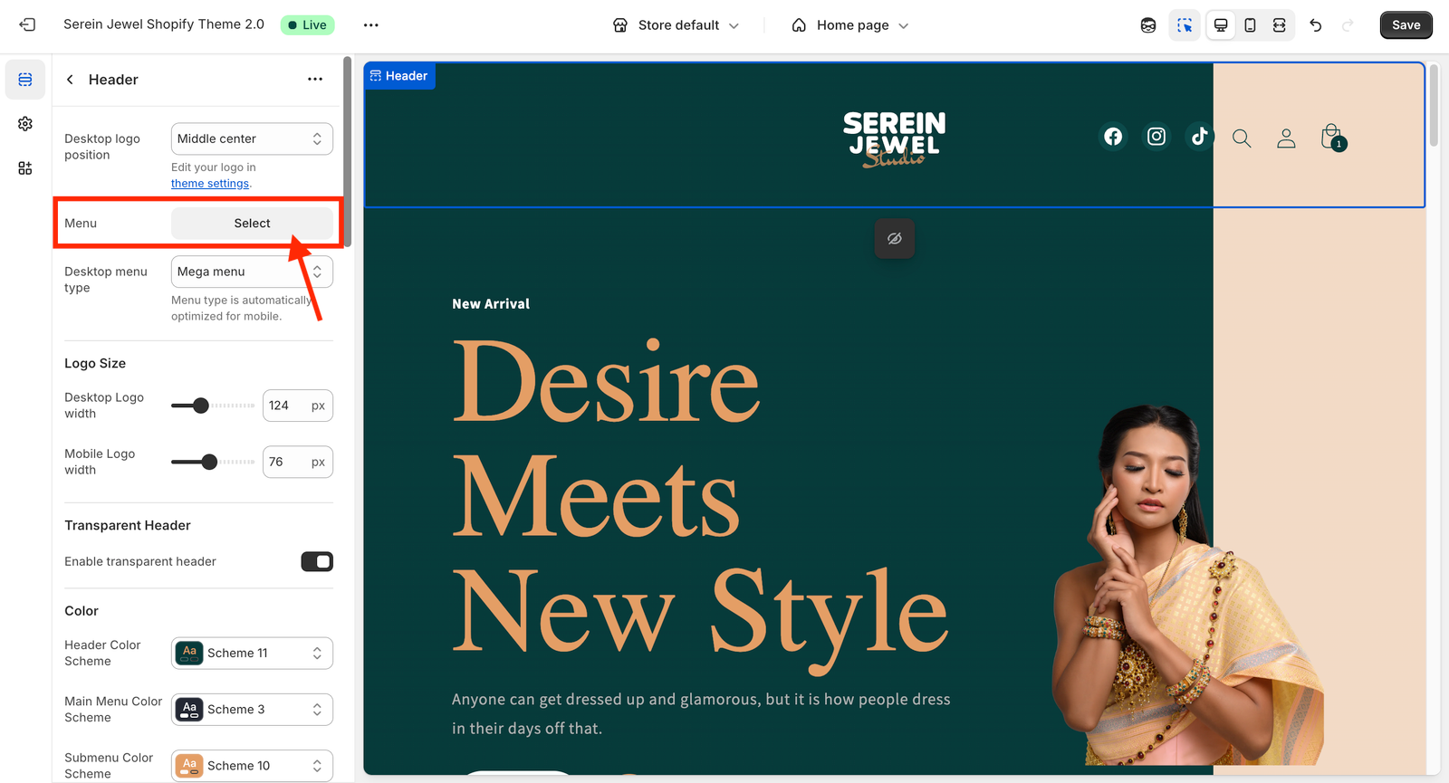Viewport: 1449px width, 783px height.
Task: Click the search magnifier in preview
Action: 1242,138
